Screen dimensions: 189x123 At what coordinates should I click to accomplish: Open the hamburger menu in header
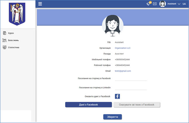tap(40, 4)
